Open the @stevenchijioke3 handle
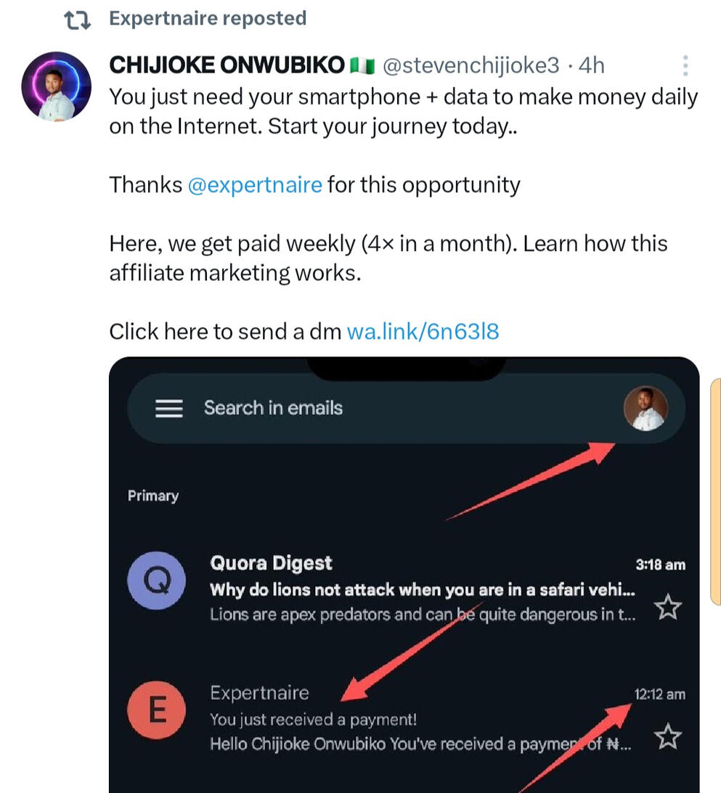This screenshot has height=793, width=721. (x=471, y=66)
